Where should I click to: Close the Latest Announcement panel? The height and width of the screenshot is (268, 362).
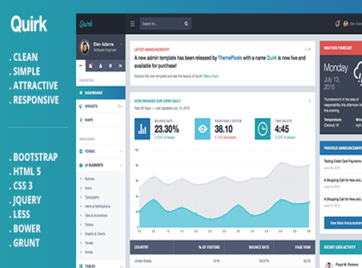[x=310, y=49]
